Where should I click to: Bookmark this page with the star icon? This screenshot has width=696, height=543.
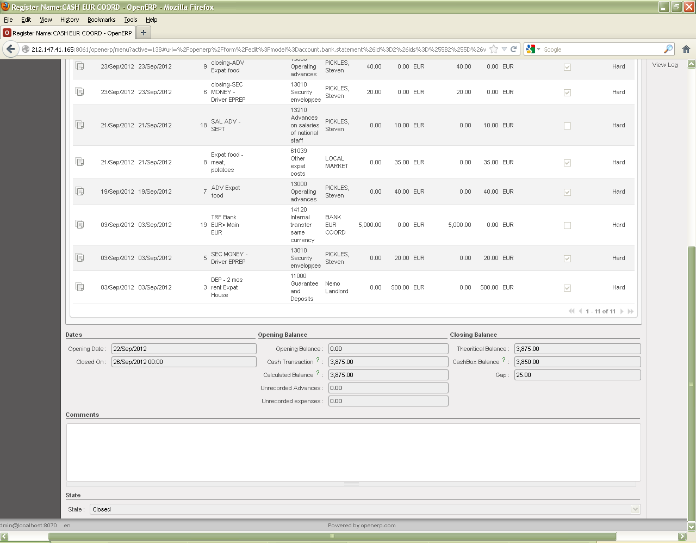[494, 49]
